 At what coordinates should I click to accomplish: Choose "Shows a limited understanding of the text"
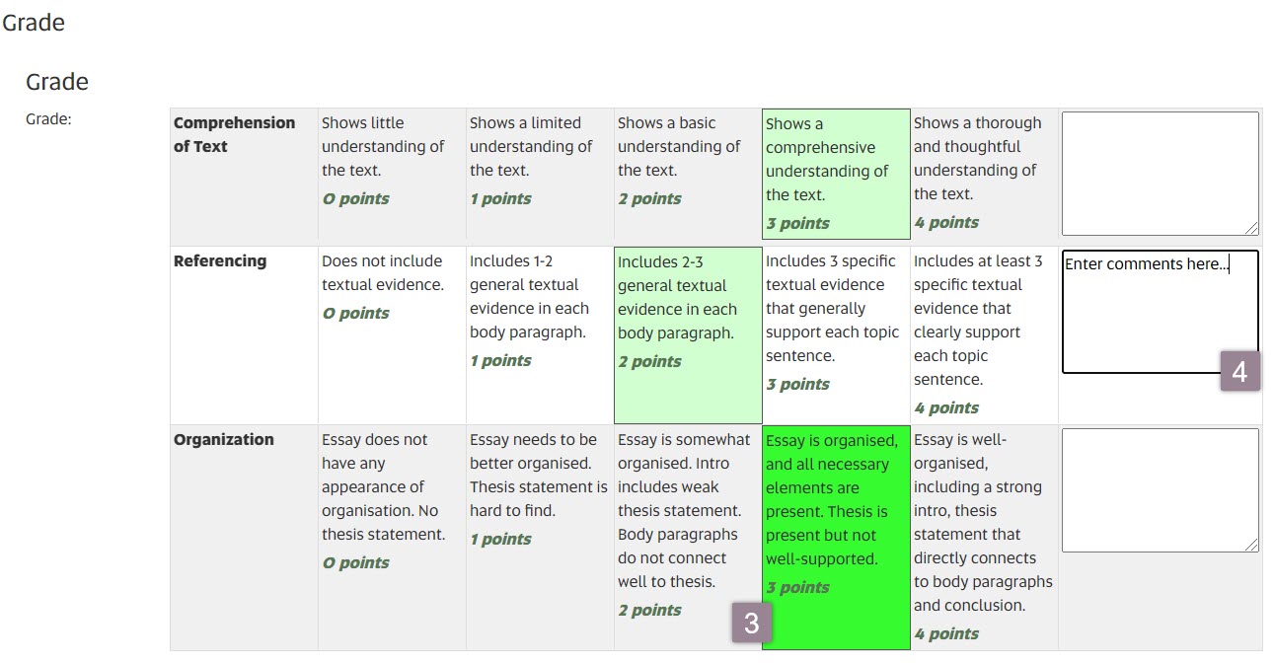[x=538, y=173]
